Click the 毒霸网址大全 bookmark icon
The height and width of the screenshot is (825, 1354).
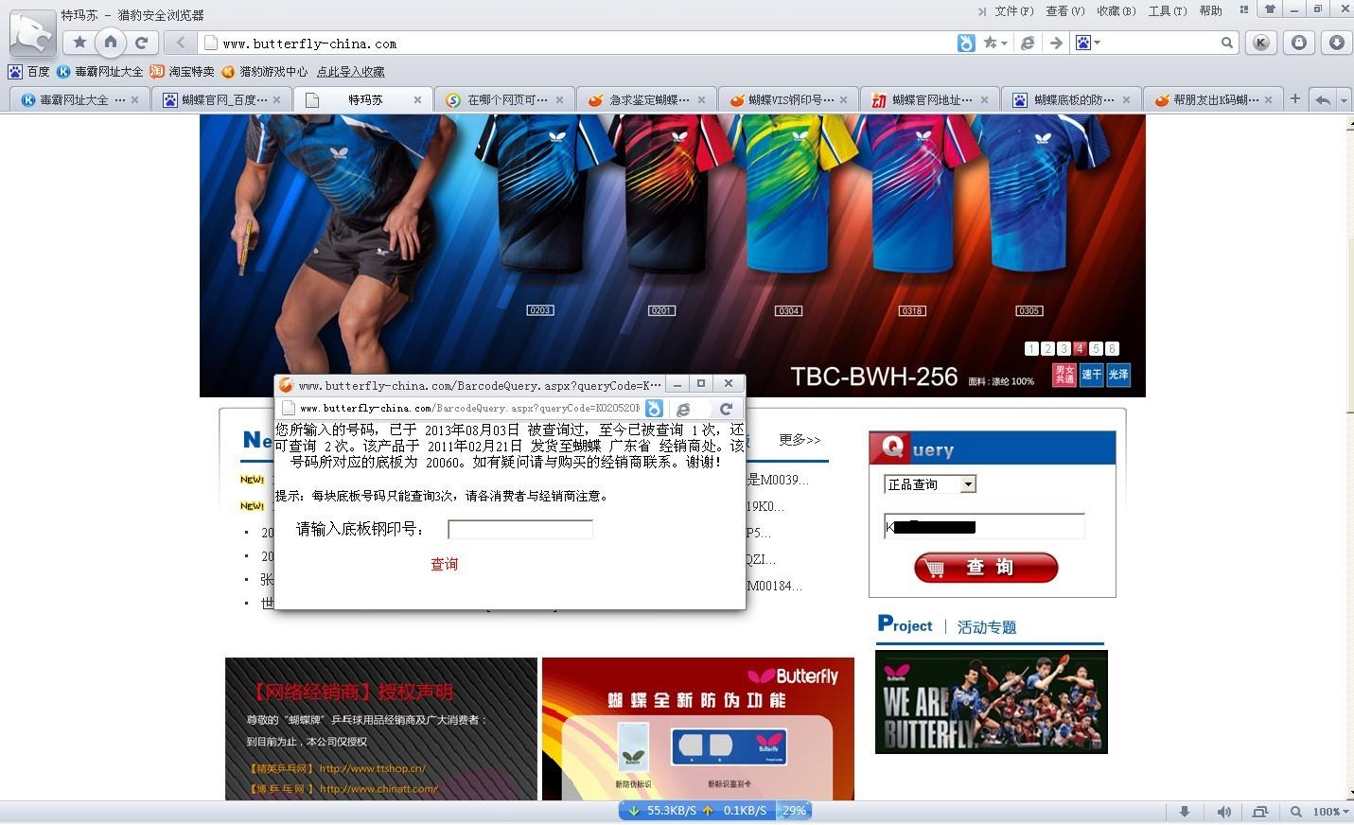tap(62, 72)
